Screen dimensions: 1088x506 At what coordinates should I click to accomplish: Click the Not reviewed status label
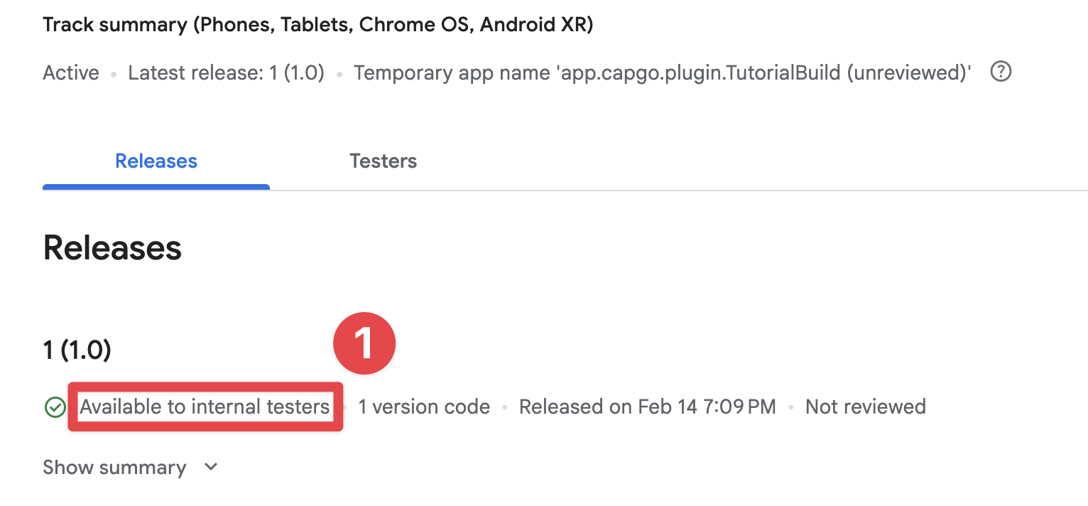point(865,407)
